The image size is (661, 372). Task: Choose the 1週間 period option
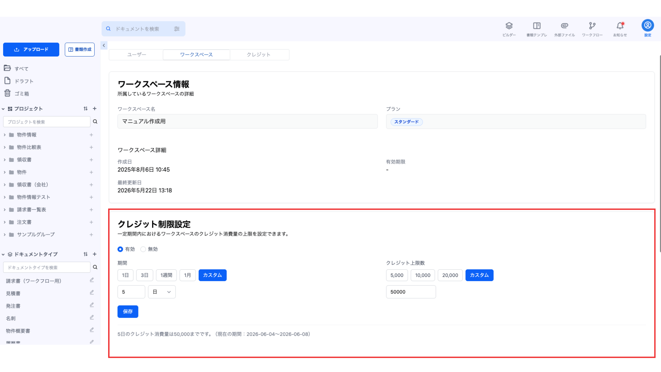166,275
